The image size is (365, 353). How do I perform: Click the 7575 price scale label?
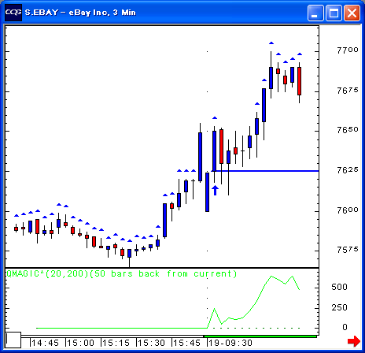pos(348,250)
